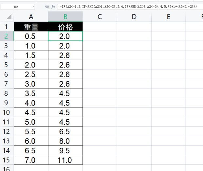Click cell B15 showing 11.0

(x=65, y=160)
